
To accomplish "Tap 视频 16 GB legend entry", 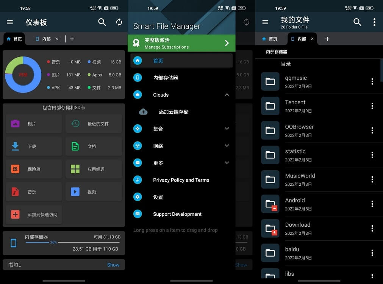I will (x=104, y=62).
